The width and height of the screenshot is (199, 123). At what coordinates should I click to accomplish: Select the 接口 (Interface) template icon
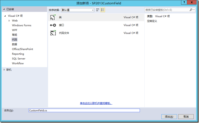tap(53, 25)
